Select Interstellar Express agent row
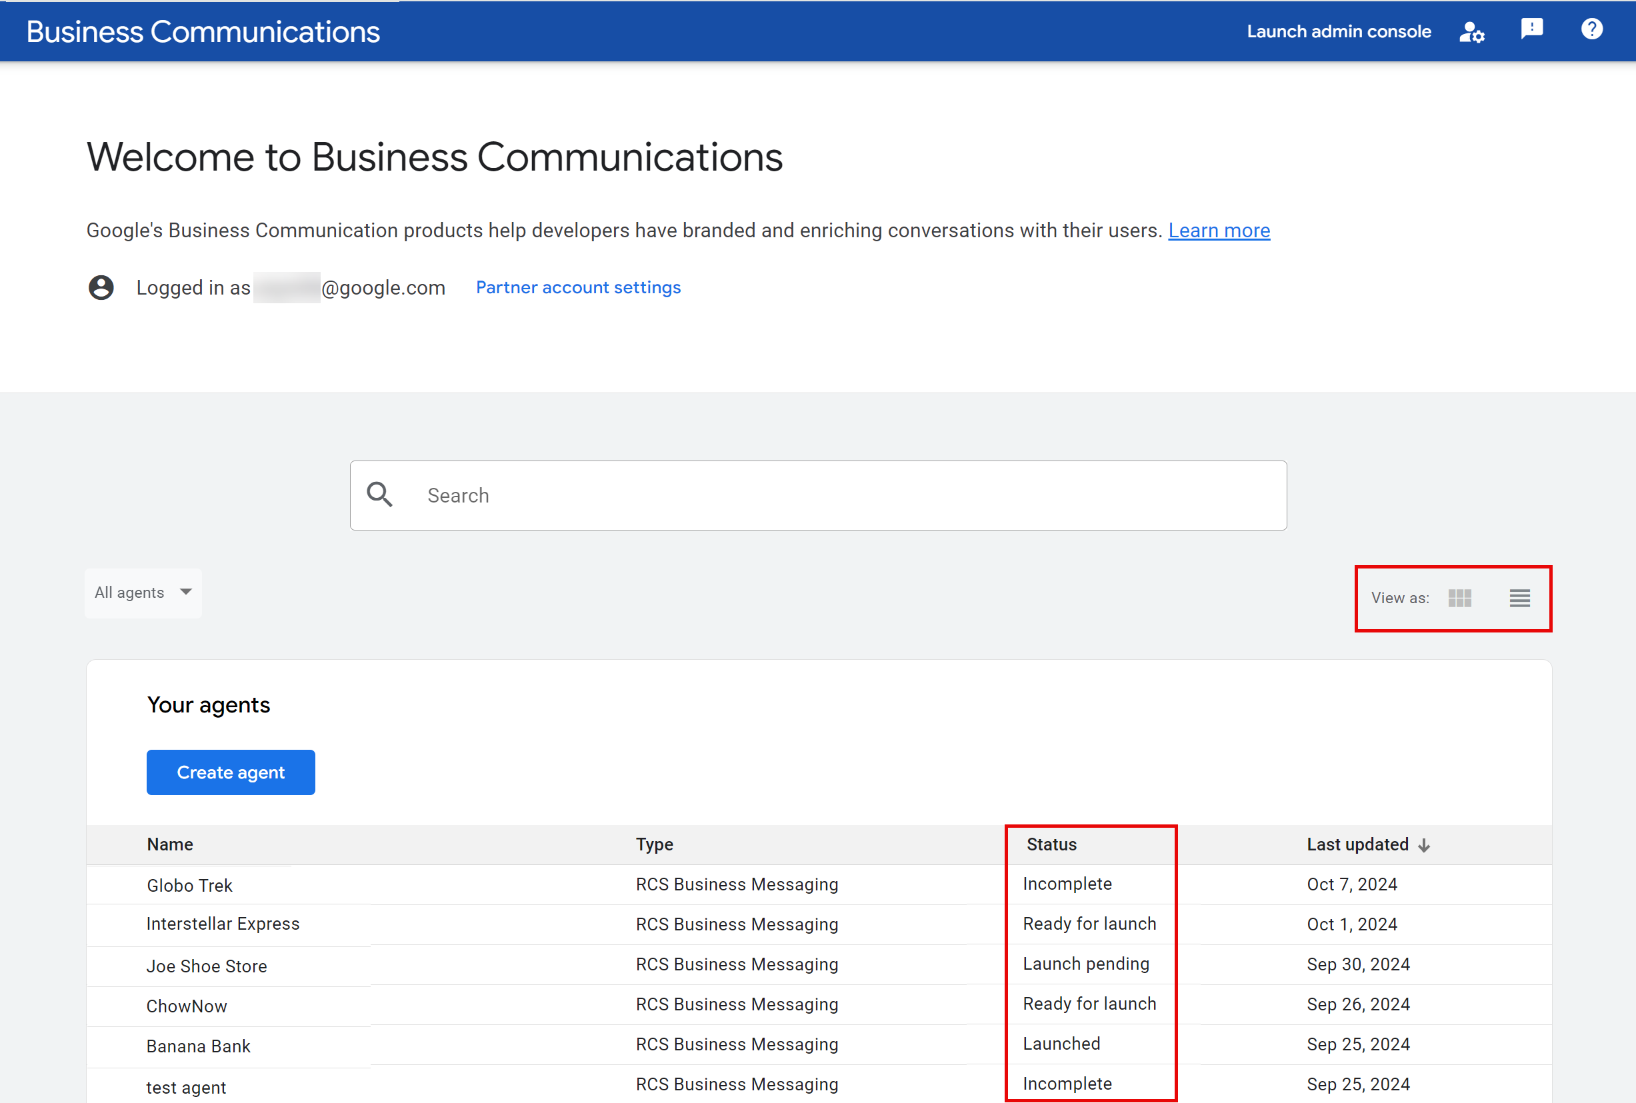 coord(819,923)
